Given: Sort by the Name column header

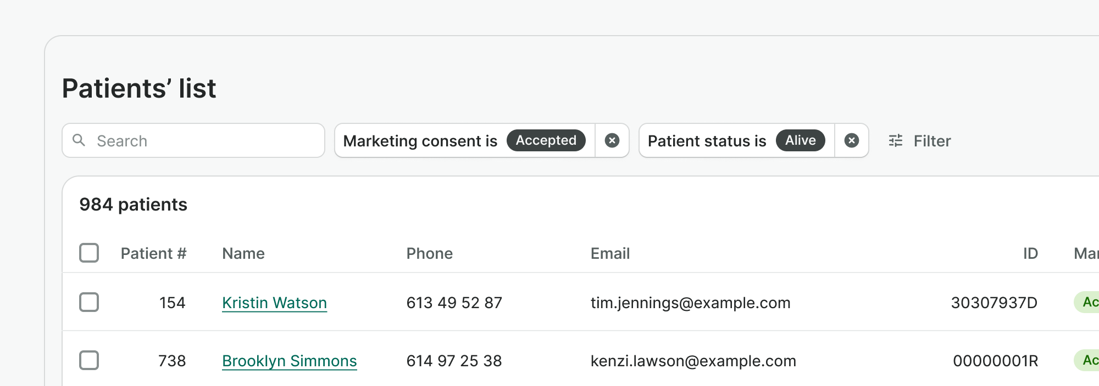Looking at the screenshot, I should click(x=243, y=253).
